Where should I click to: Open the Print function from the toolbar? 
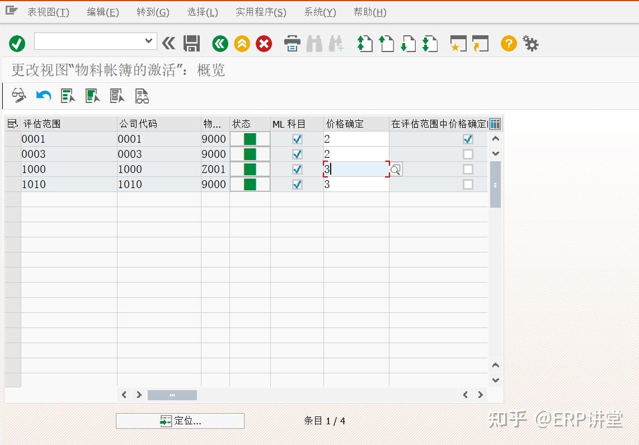292,43
